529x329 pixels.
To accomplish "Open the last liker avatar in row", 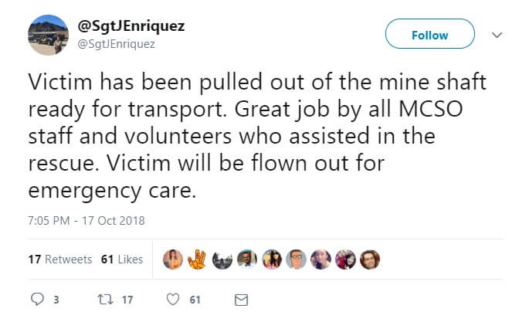I will (370, 259).
